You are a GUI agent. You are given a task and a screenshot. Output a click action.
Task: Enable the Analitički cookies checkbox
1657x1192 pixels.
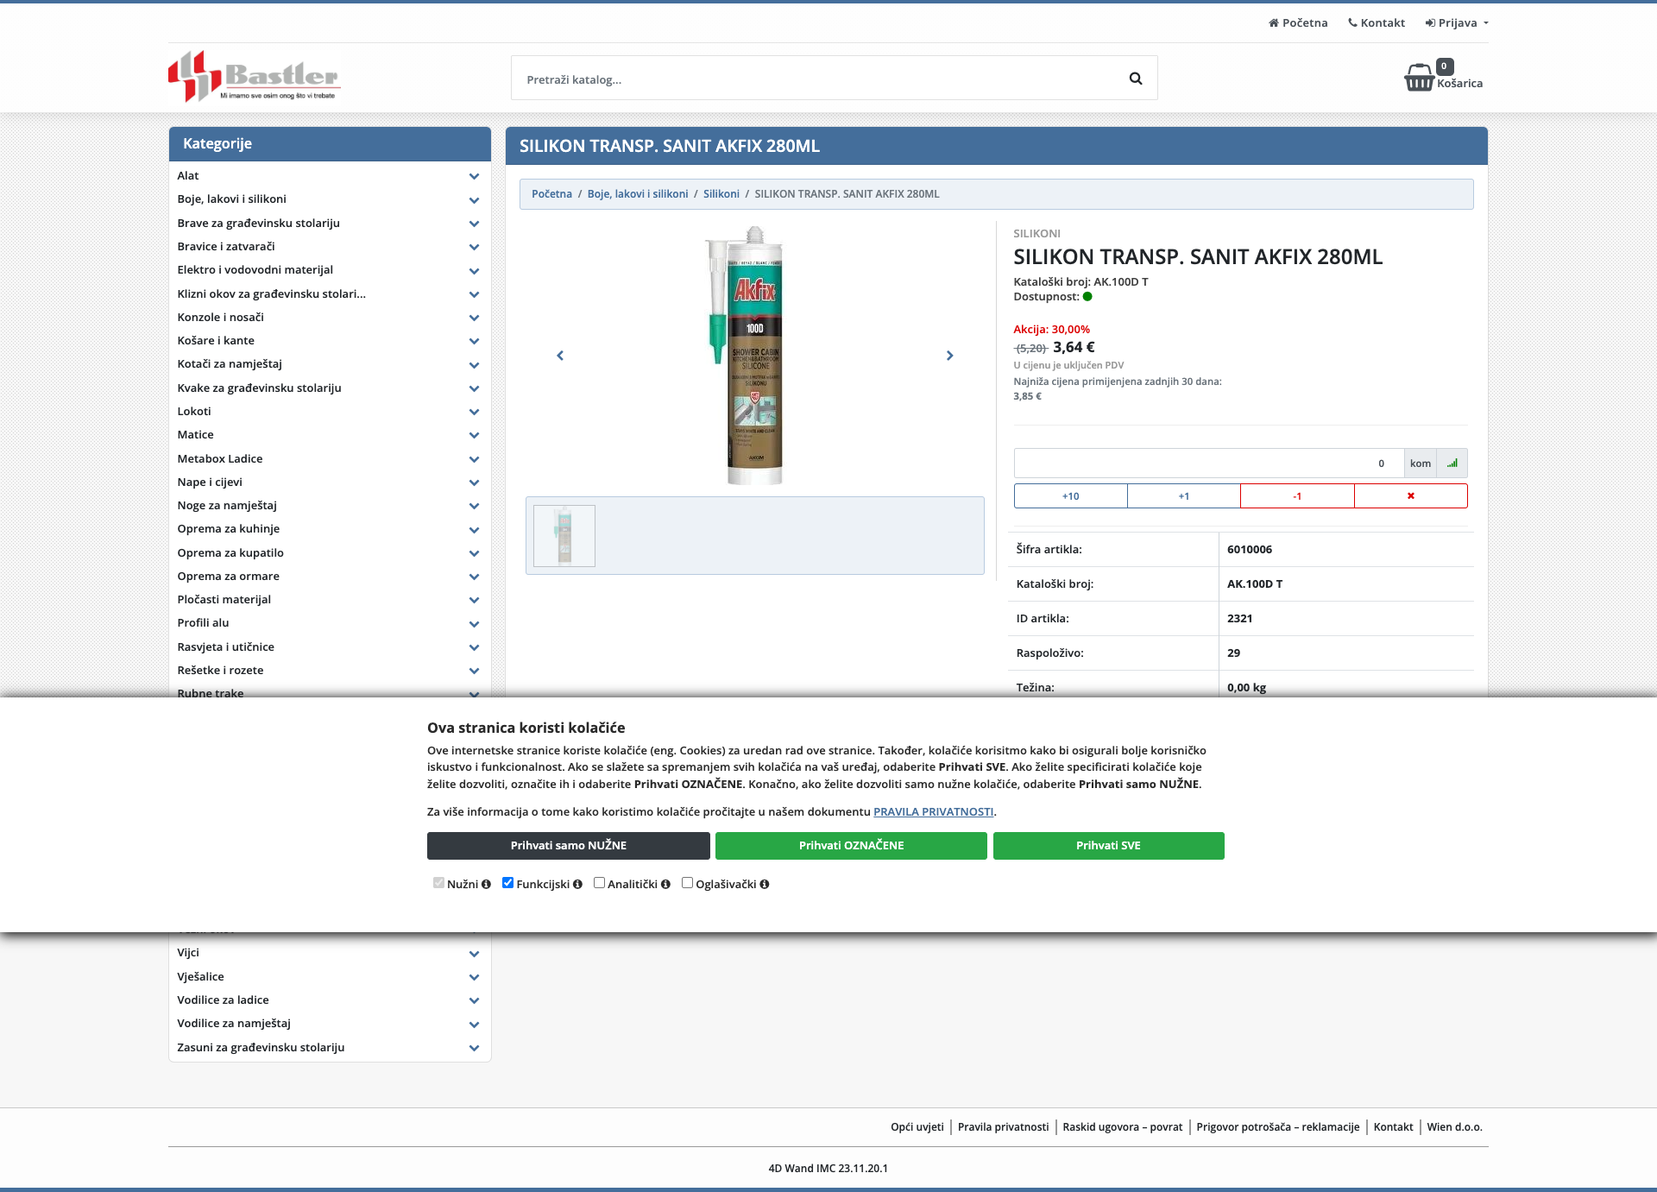click(x=599, y=883)
